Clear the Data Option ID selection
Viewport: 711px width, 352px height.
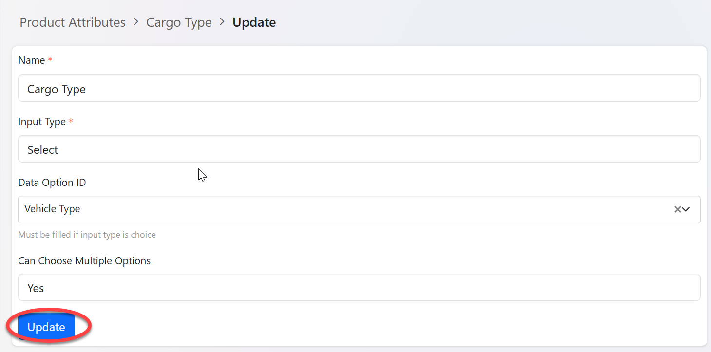pyautogui.click(x=677, y=209)
